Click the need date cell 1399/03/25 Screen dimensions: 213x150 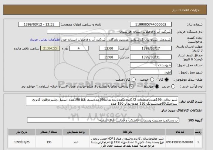coord(22,142)
